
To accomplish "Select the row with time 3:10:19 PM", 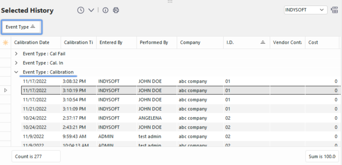I will [180, 90].
